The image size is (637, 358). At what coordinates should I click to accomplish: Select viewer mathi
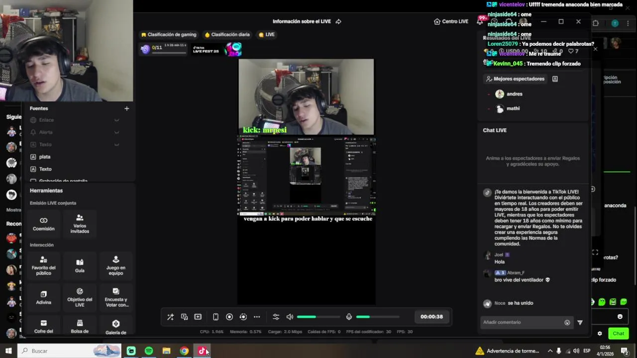point(508,108)
